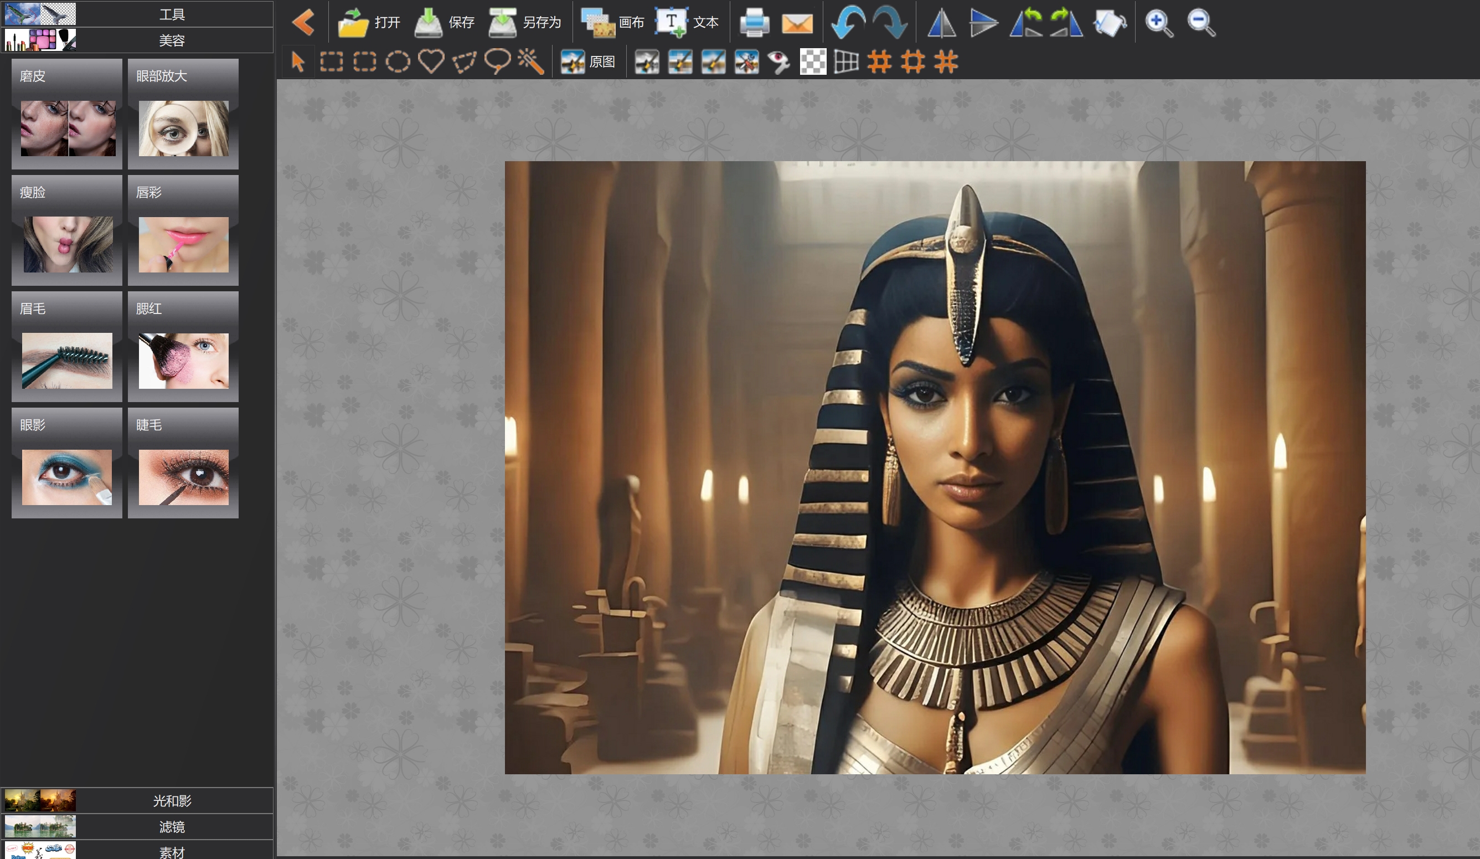Select rectangular selection tool
Image resolution: width=1480 pixels, height=859 pixels.
point(331,61)
